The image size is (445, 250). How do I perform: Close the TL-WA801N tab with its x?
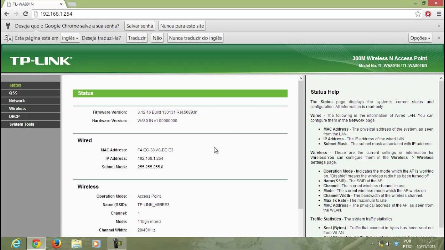[62, 4]
